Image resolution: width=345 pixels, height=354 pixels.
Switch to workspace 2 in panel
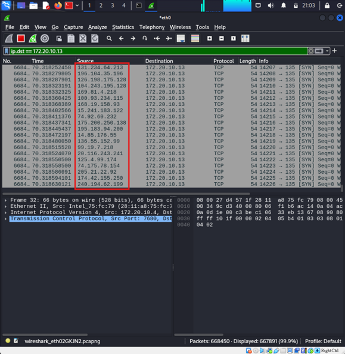(101, 5)
